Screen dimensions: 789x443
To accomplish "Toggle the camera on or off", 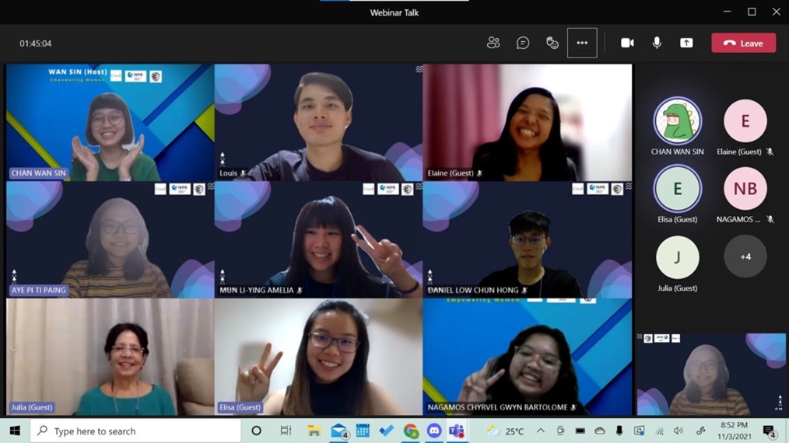I will (x=627, y=44).
